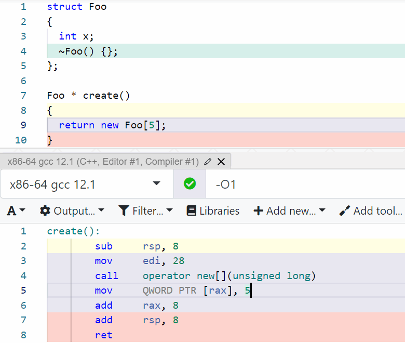The image size is (405, 343).
Task: Click assembly label 'create():'
Action: pos(73,231)
